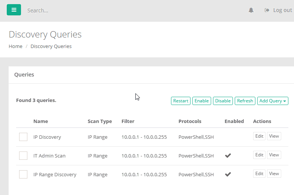The height and width of the screenshot is (195, 294).
Task: Open the hamburger menu
Action: 14,10
